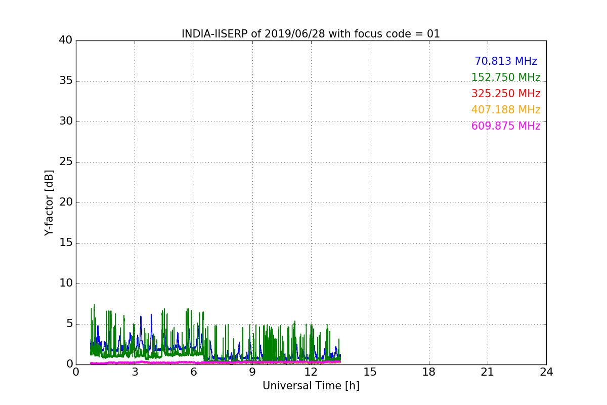Screen dimensions: 607x405
Task: Select the 40 tick on the y-axis
Action: tap(66, 40)
